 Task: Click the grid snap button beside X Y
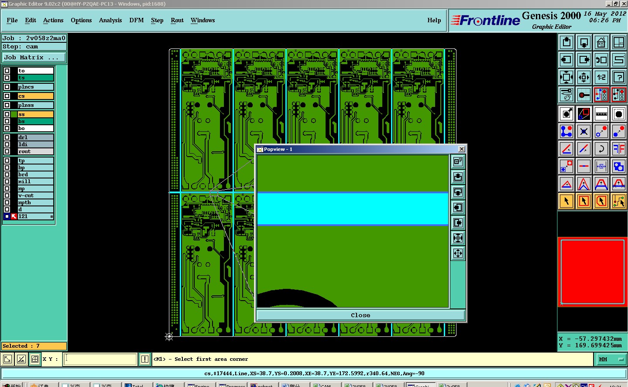point(35,359)
